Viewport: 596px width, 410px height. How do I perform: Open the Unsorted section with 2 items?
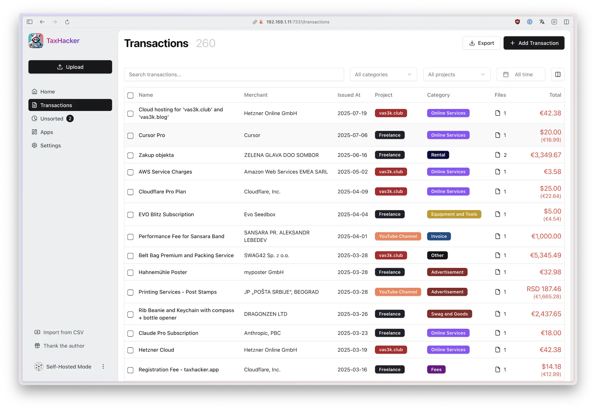click(x=52, y=118)
